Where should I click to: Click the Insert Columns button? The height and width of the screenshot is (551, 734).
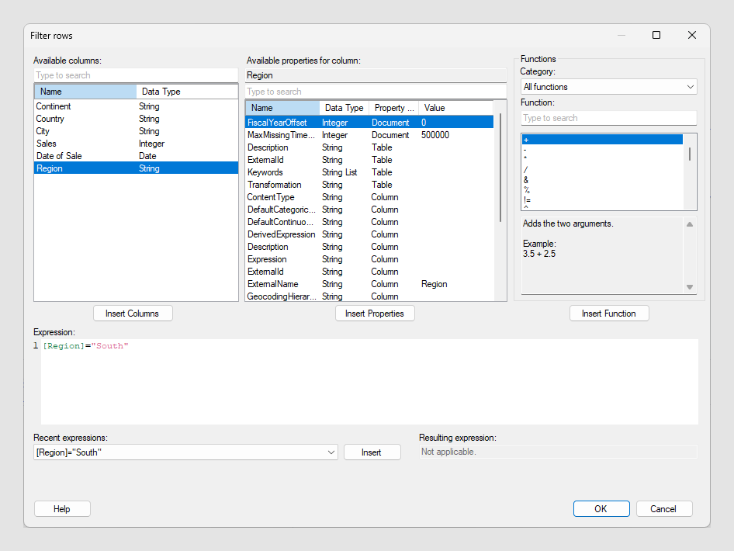point(133,314)
